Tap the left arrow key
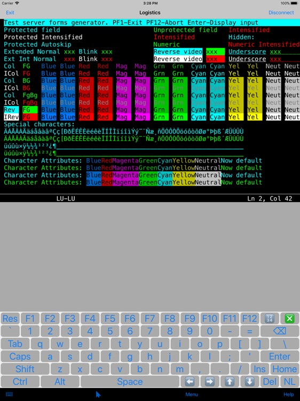The height and width of the screenshot is (401, 300). tap(190, 382)
